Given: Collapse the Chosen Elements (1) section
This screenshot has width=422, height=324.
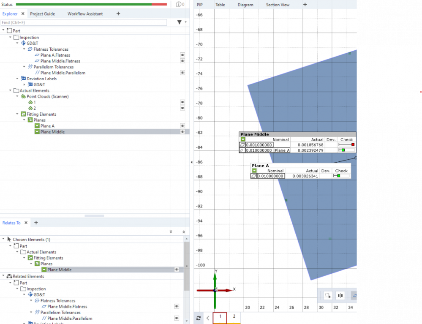Looking at the screenshot, I should [x=3, y=239].
